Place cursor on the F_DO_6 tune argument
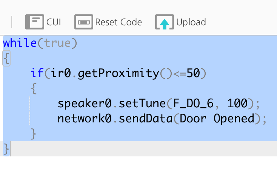Viewport: 277px width, 170px height. coord(193,104)
